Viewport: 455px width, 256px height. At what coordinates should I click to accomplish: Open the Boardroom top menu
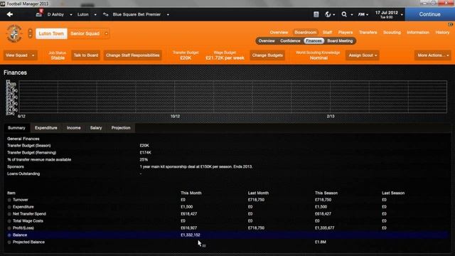[x=305, y=32]
